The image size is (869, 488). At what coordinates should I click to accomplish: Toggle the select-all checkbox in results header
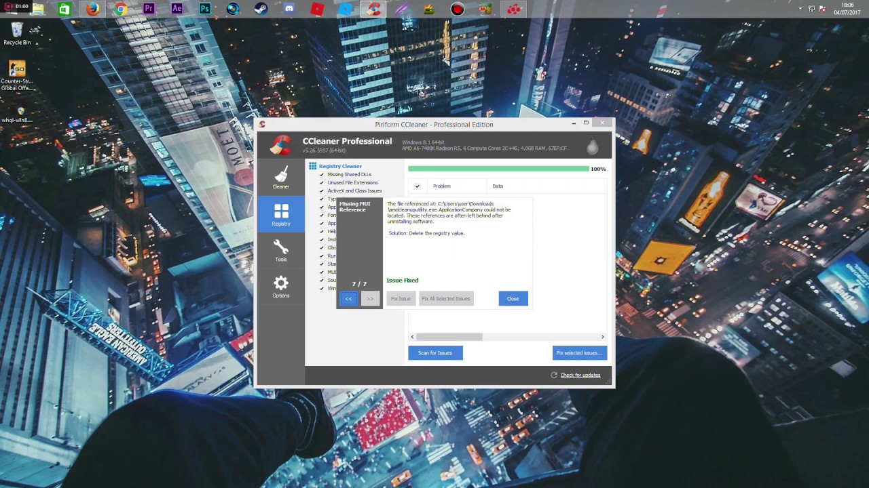(418, 186)
